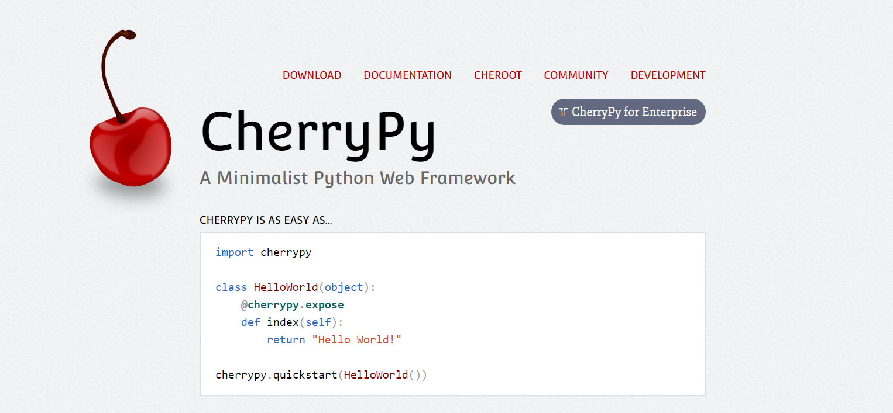Click the 'class HelloWorld(object):' code line
Screen dimensions: 893x413
[x=296, y=287]
